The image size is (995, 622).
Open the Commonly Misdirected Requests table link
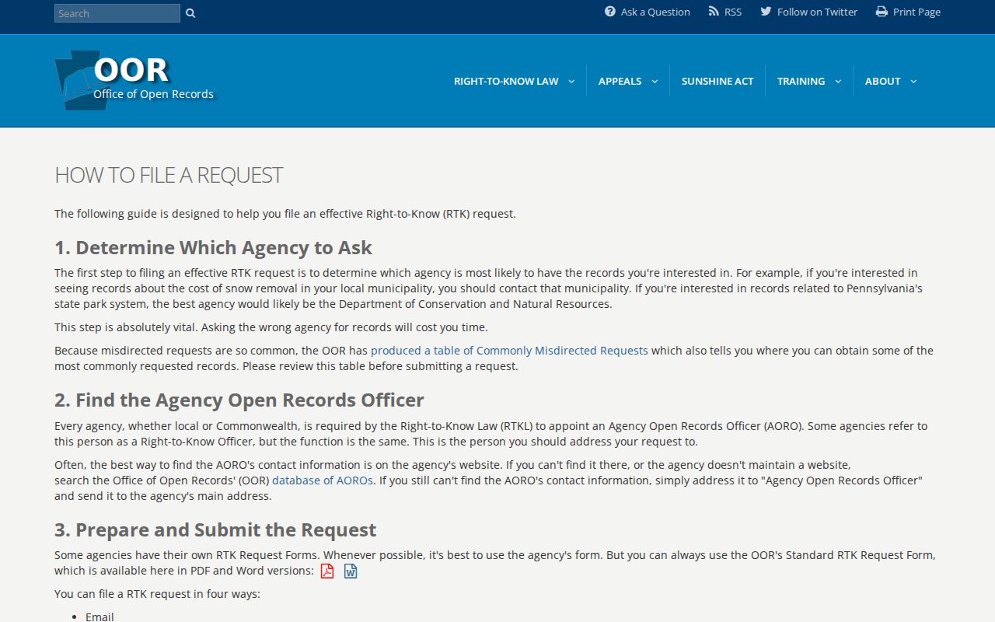coord(509,351)
